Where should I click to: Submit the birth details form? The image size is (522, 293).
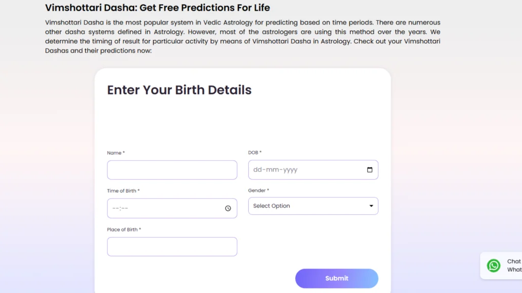(x=336, y=278)
